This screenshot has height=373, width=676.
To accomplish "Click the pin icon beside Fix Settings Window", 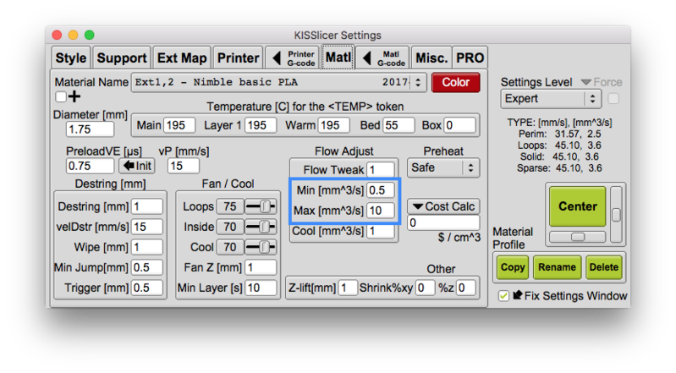I will (517, 295).
